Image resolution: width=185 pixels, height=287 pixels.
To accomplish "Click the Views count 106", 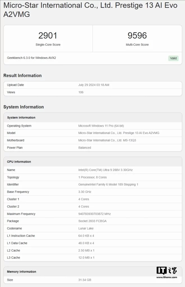I will coord(81,92).
